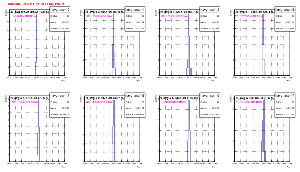Select the magenta 63 ± 5% ND filter label

174,16
